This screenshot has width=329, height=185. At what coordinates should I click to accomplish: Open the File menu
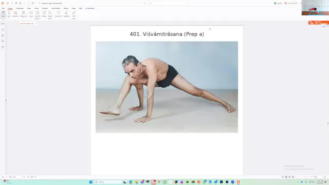click(x=3, y=8)
